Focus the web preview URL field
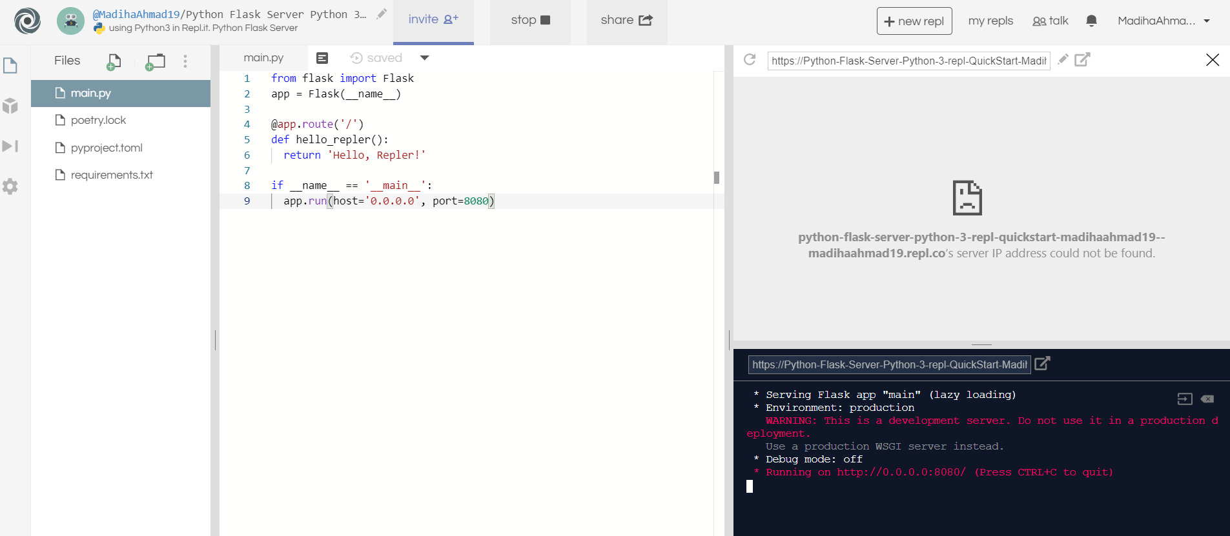Image resolution: width=1230 pixels, height=536 pixels. click(x=908, y=61)
